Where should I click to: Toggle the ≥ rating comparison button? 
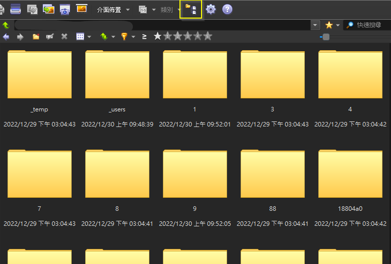coord(144,37)
